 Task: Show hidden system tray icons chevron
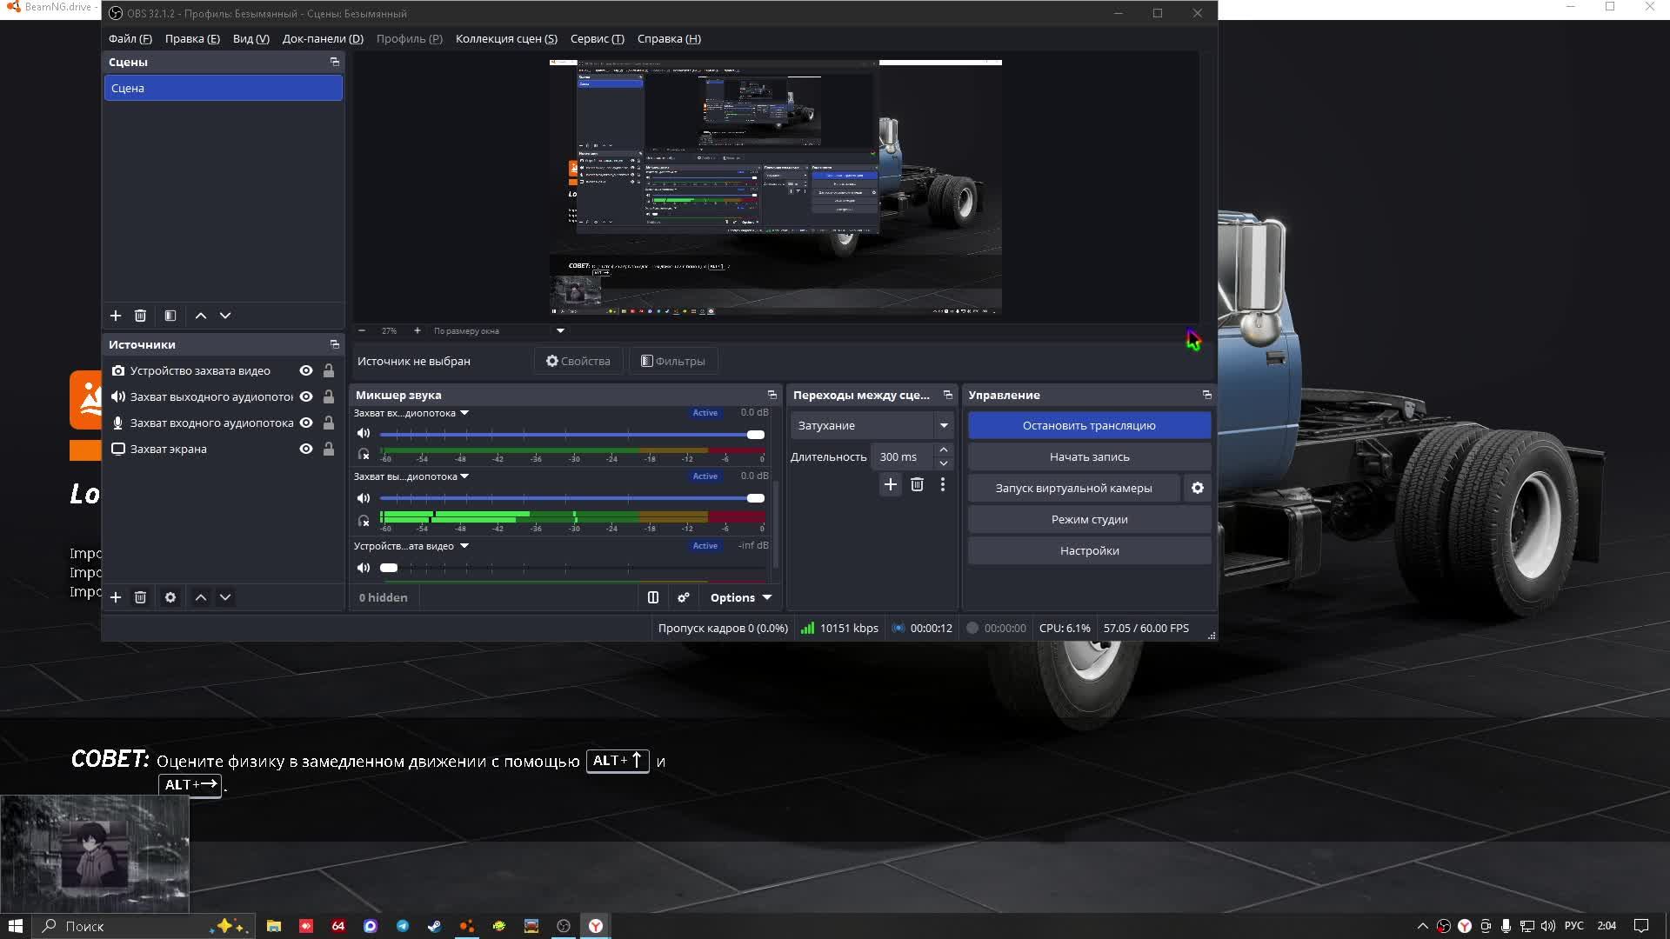point(1423,926)
